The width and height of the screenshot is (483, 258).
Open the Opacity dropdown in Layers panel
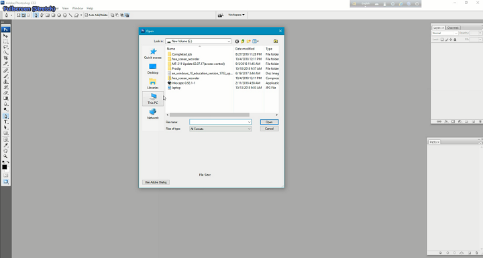480,33
